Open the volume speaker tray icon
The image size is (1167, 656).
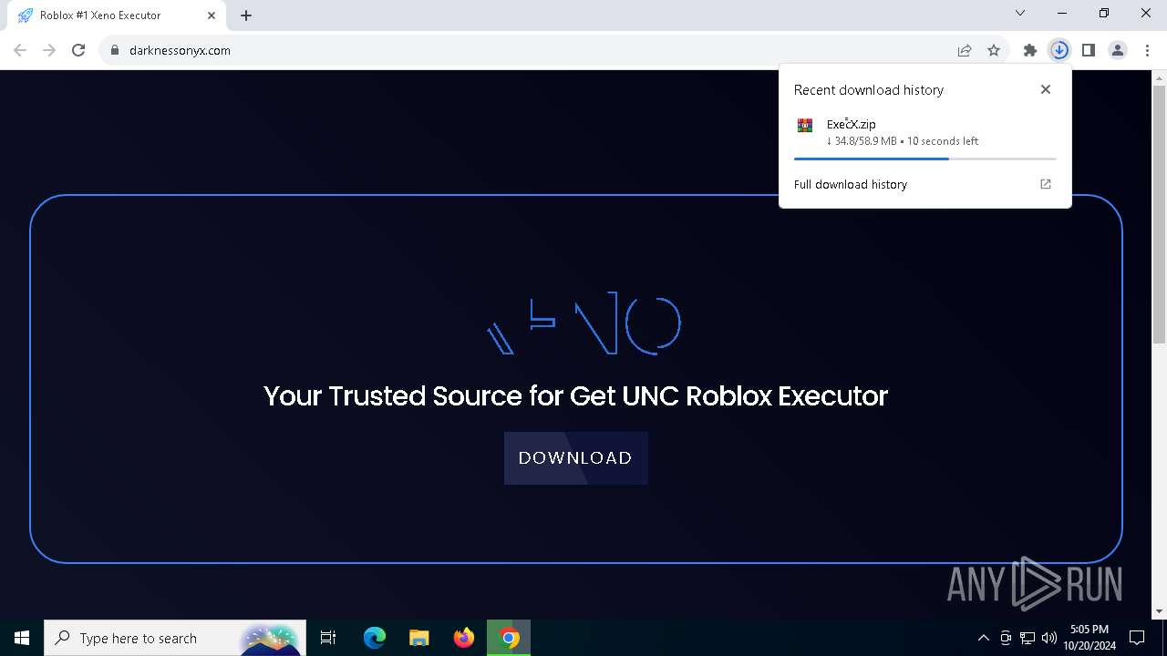click(x=1049, y=638)
